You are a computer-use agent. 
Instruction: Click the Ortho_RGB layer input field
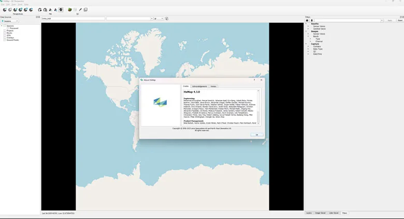(73, 19)
